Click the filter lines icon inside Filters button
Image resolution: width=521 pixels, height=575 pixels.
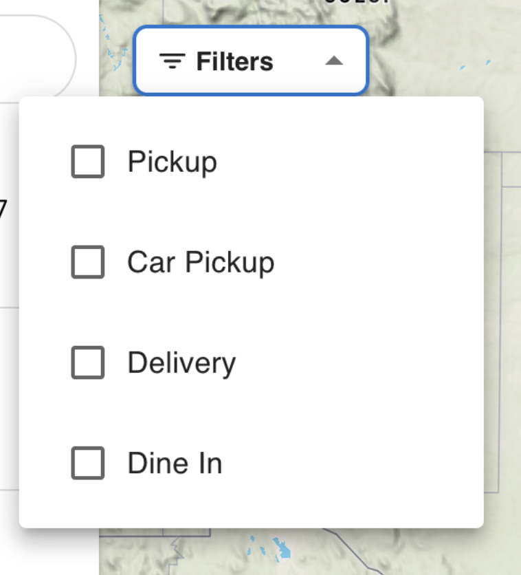pos(171,61)
